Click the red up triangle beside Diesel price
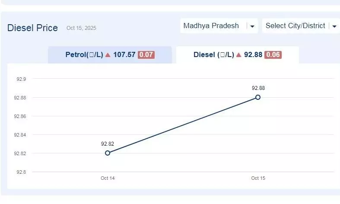340x204 pixels. pyautogui.click(x=238, y=55)
